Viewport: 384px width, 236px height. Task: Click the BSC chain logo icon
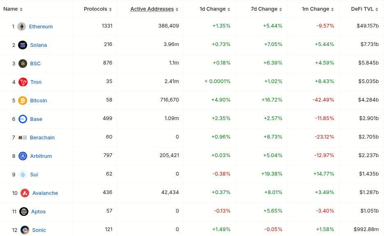tap(23, 63)
